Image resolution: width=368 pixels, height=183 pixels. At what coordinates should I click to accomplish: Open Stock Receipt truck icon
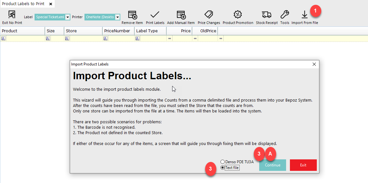pos(267,15)
